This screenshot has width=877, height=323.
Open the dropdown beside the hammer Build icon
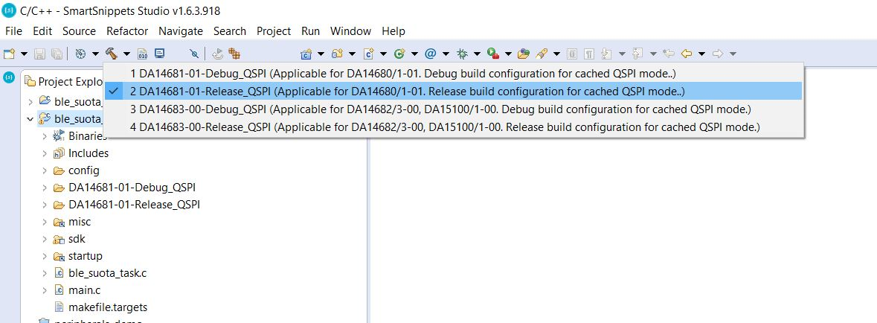click(x=127, y=54)
